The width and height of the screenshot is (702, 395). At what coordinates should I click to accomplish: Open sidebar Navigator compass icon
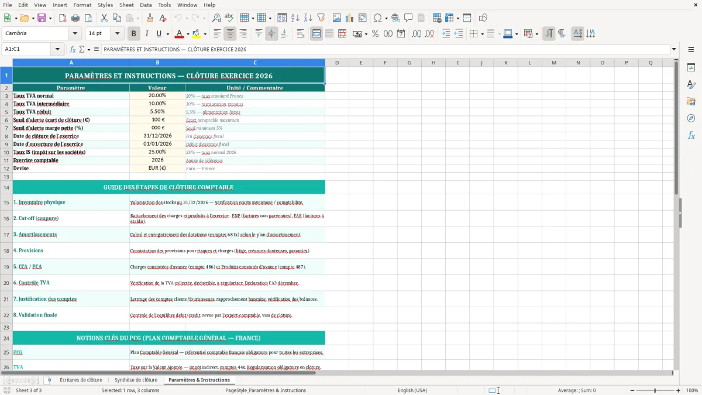(691, 118)
